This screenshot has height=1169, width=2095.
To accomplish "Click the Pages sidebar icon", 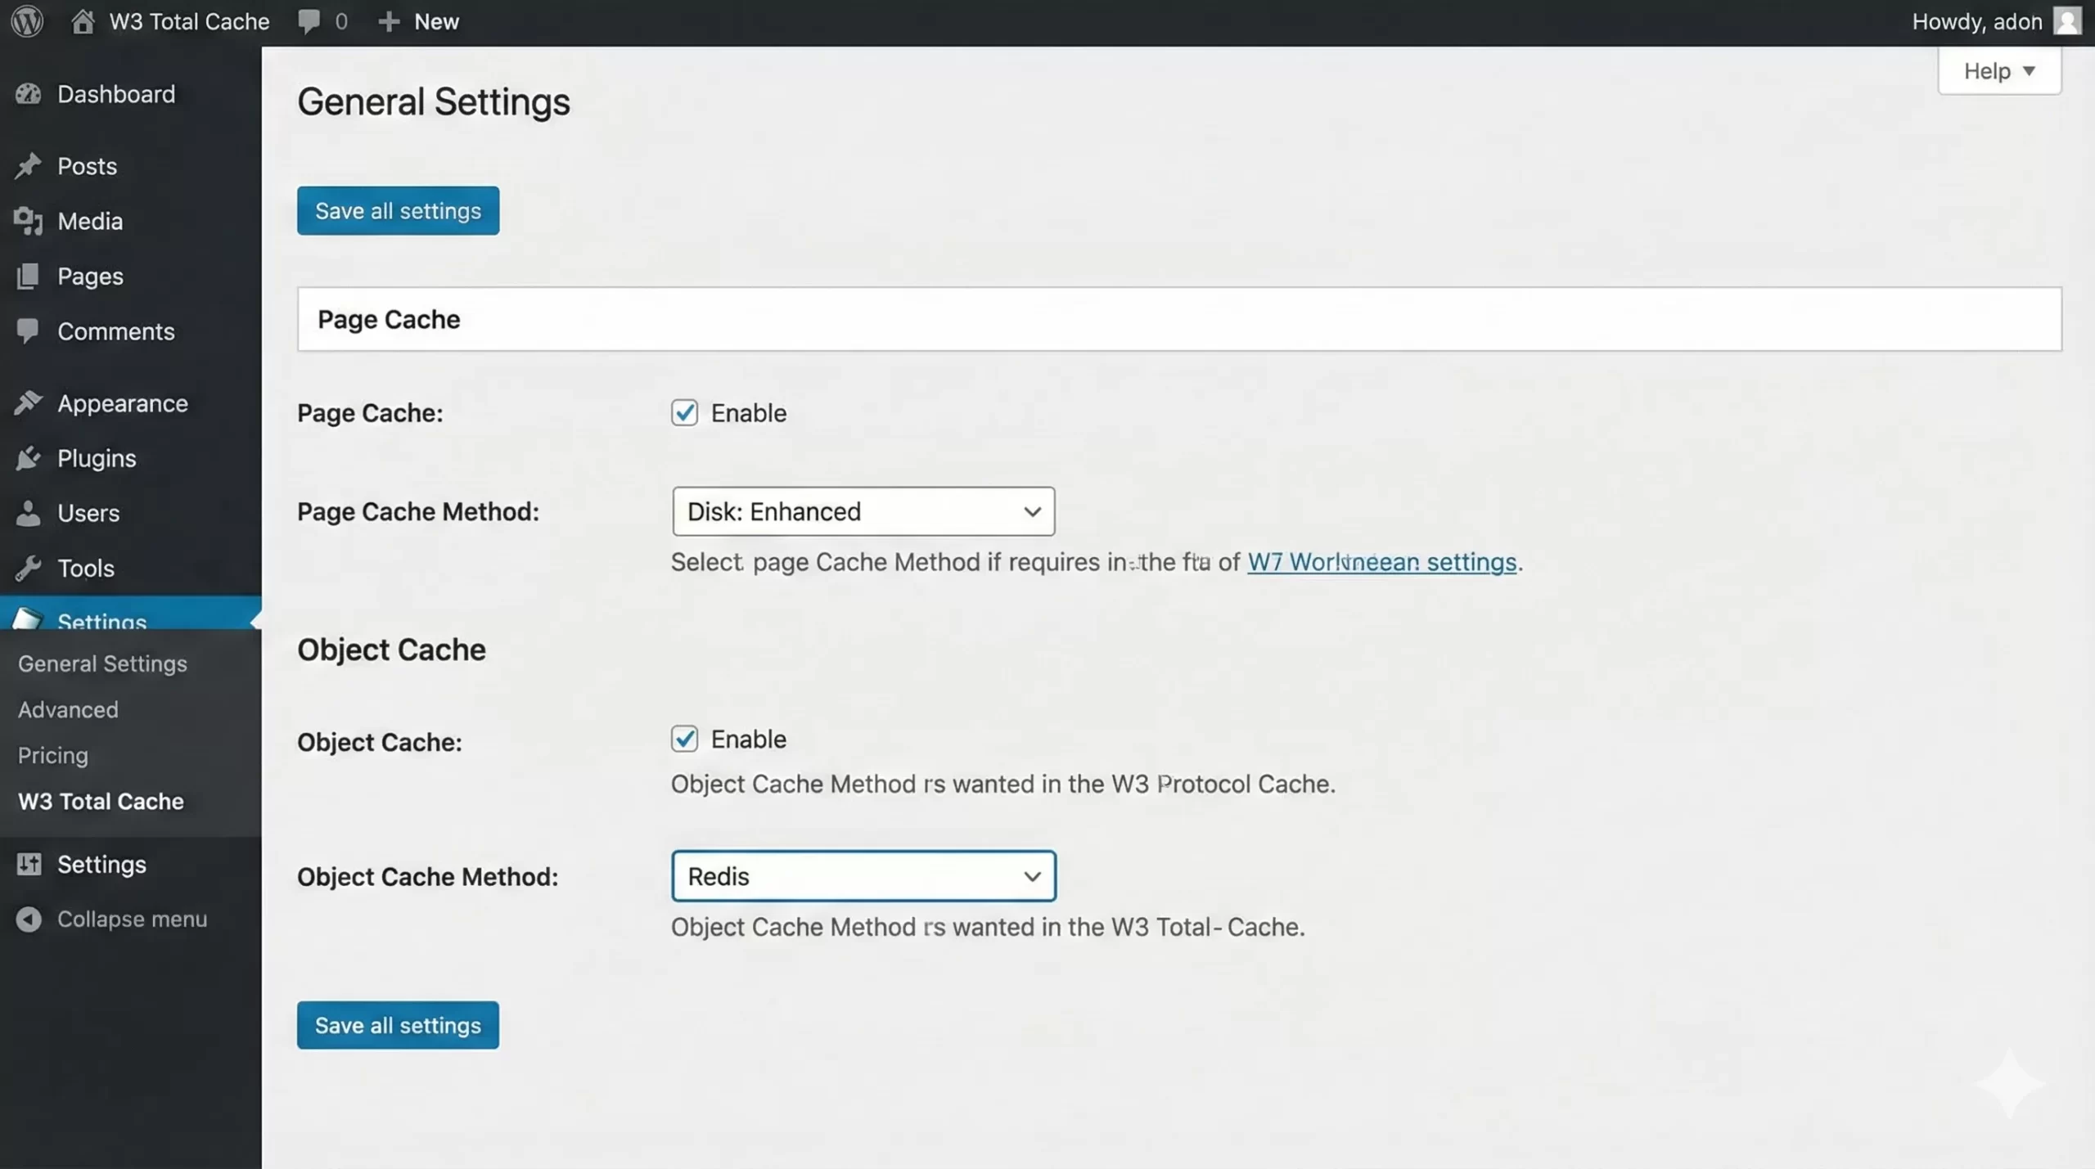I will pos(29,276).
